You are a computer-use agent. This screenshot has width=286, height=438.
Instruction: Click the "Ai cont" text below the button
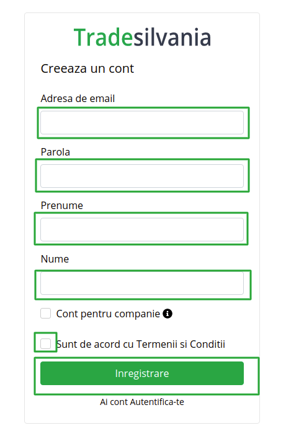(x=114, y=402)
